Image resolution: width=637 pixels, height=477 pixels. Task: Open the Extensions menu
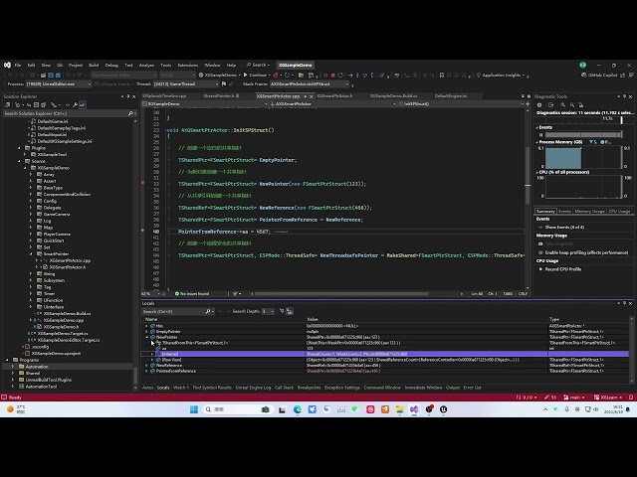(x=188, y=65)
